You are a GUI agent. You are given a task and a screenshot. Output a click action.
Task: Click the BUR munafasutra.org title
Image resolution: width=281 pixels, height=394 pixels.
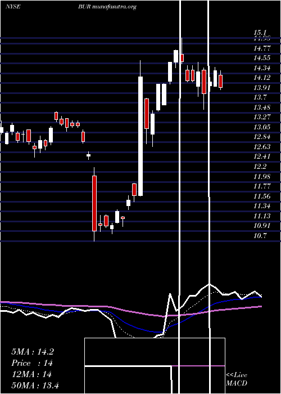coord(107,7)
